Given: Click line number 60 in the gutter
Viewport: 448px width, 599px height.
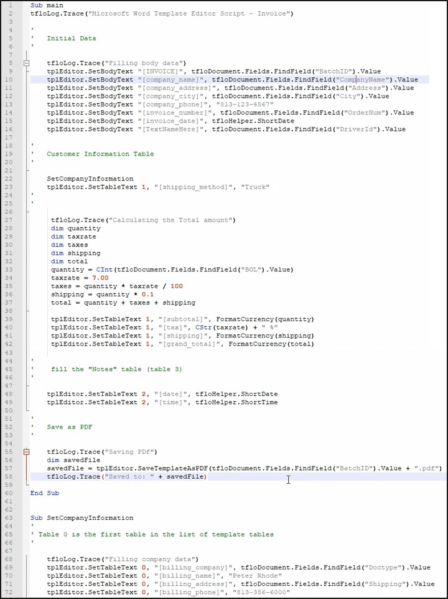Looking at the screenshot, I should coord(9,493).
